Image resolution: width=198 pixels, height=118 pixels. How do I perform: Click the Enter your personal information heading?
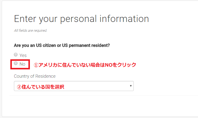coord(81,19)
